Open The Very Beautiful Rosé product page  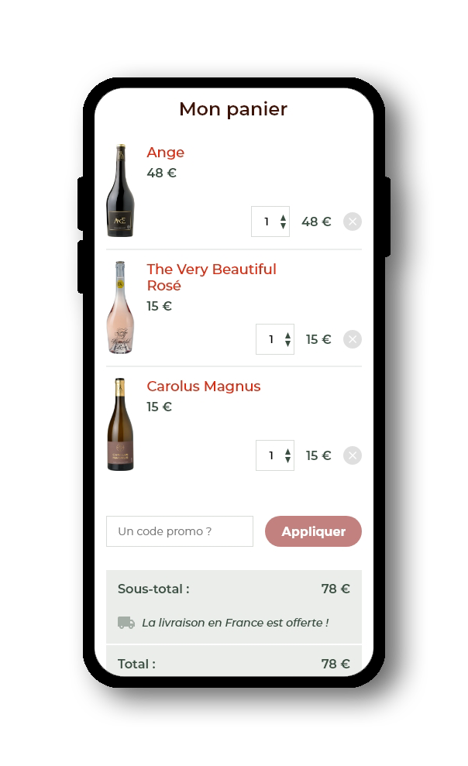211,277
